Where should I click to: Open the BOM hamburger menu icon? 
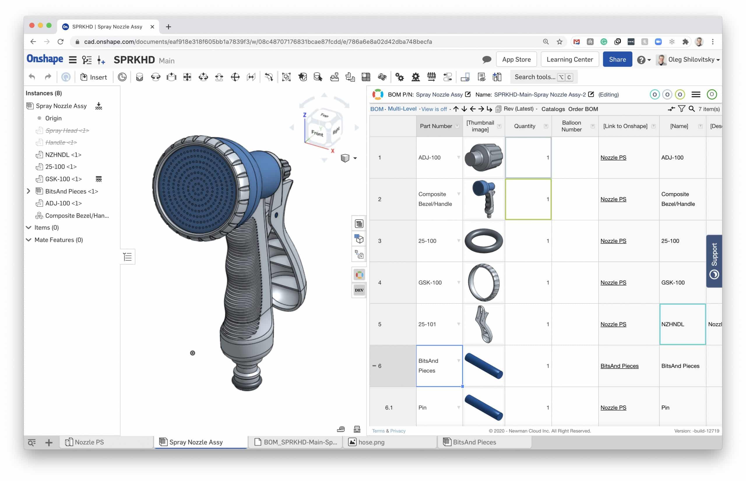click(x=696, y=94)
